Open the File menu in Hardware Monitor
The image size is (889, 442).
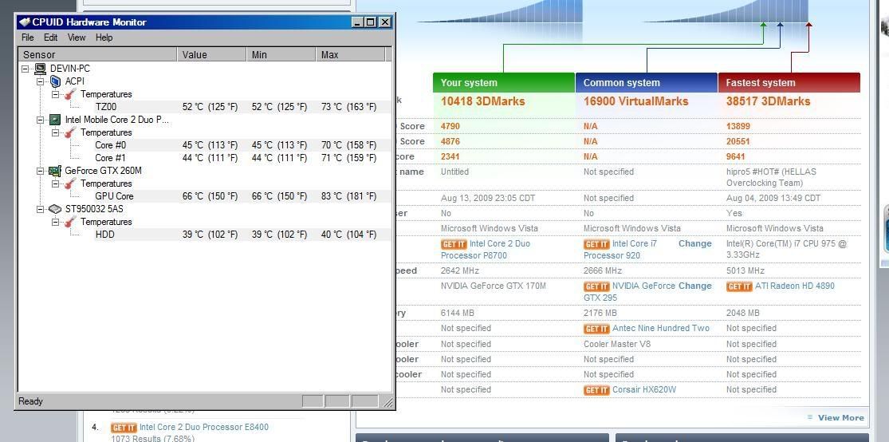27,37
